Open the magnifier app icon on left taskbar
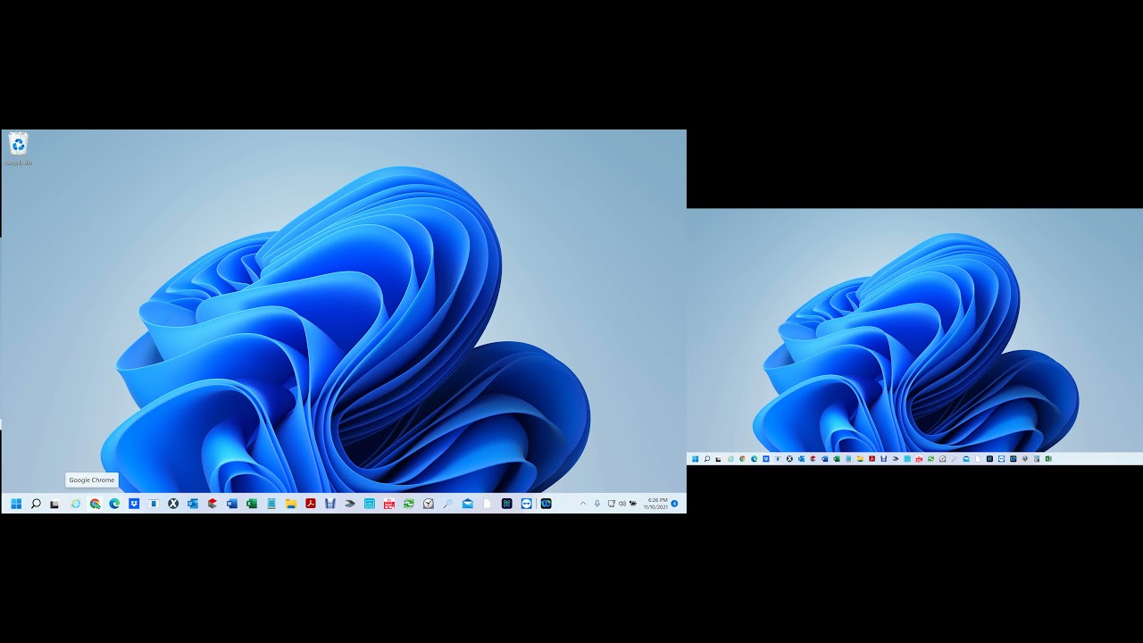This screenshot has width=1143, height=643. [x=448, y=504]
